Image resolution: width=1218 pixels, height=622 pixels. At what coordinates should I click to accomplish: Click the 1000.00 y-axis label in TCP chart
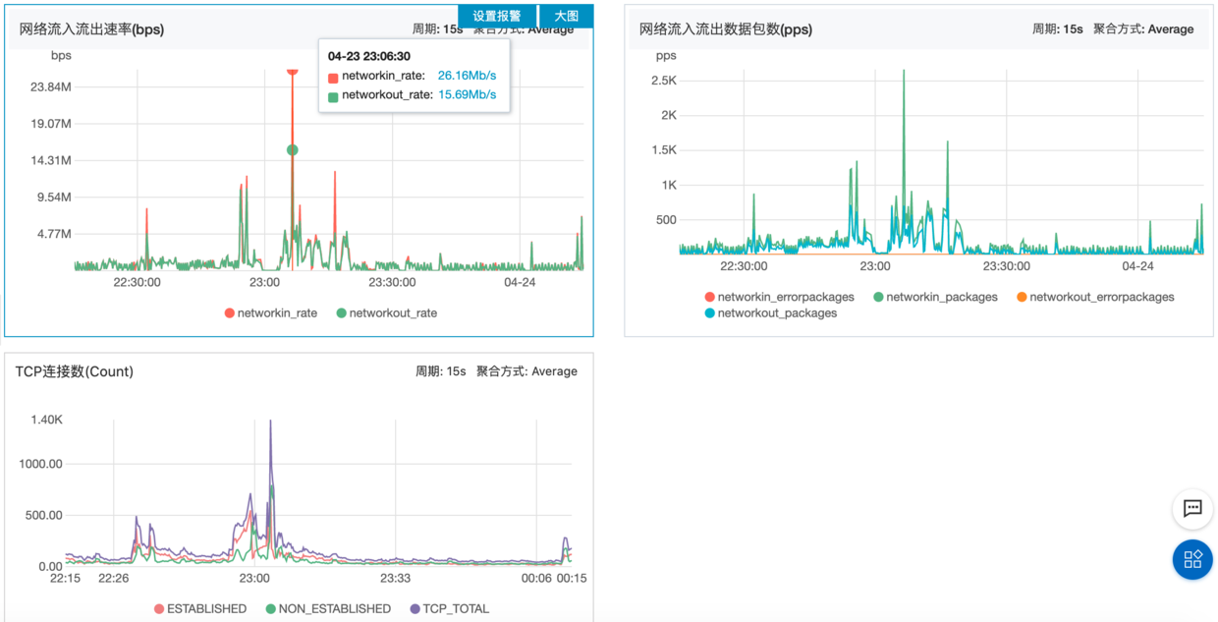coord(42,464)
